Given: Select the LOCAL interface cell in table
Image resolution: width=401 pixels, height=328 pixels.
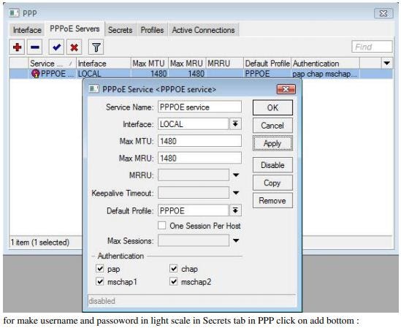Looking at the screenshot, I should 103,74.
